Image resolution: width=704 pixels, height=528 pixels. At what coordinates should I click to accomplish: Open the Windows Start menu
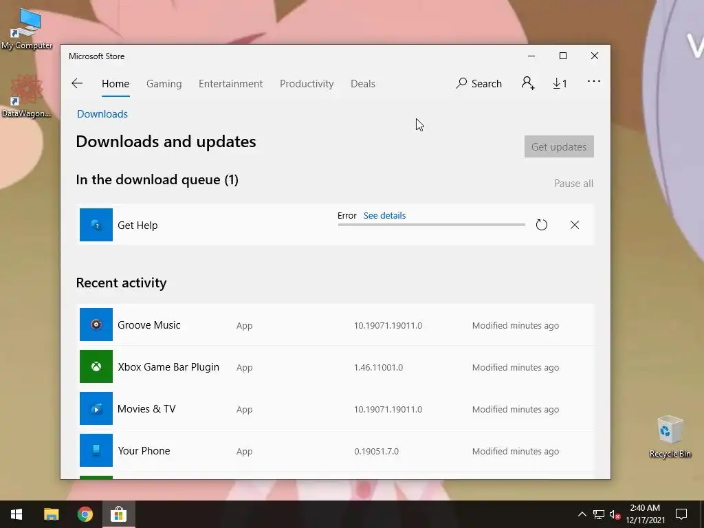coord(16,514)
